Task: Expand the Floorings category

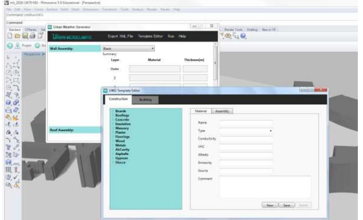Action: [x=122, y=137]
